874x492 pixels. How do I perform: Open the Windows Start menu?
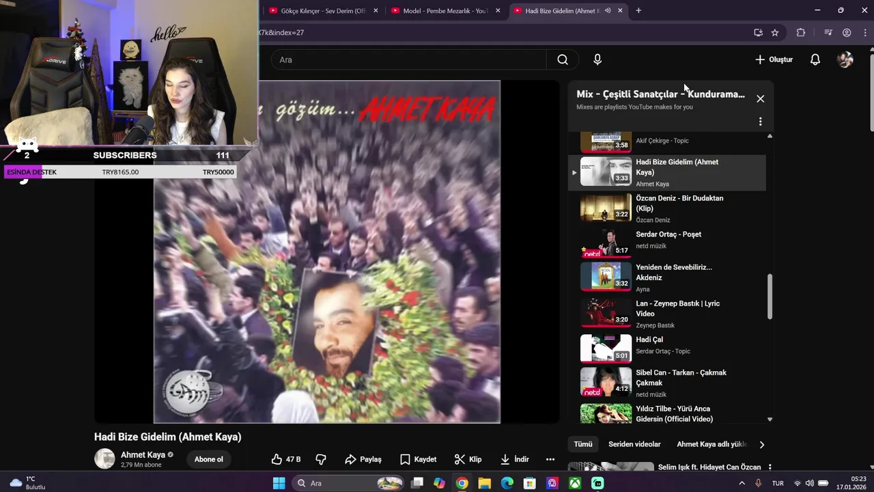[279, 483]
